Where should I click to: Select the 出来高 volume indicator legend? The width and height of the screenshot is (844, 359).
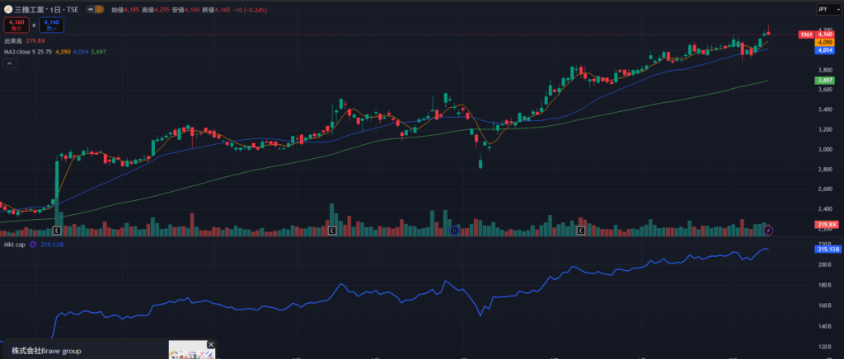[12, 41]
